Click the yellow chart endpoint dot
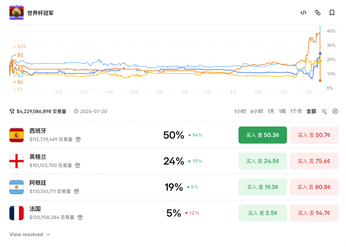The height and width of the screenshot is (247, 346). pos(320,61)
